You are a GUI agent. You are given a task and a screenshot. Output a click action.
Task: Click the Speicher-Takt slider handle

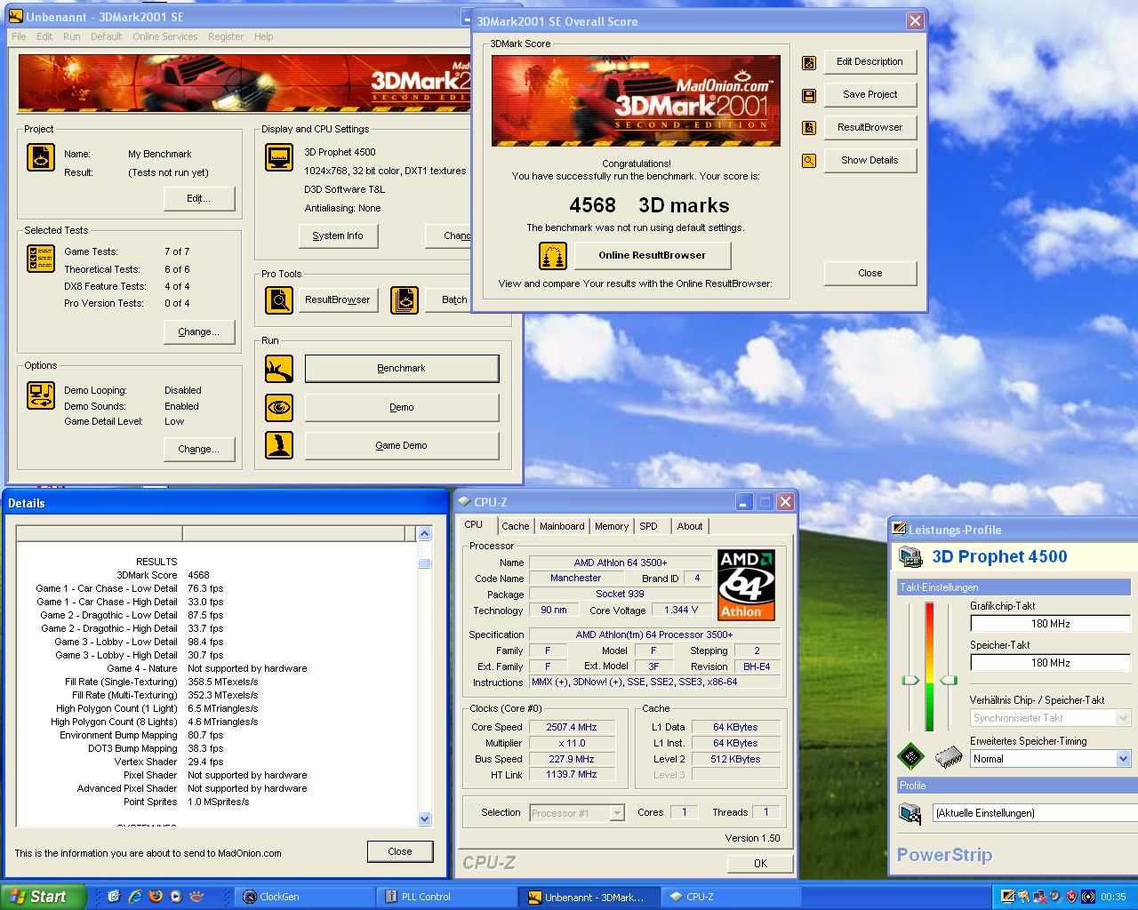coord(949,680)
